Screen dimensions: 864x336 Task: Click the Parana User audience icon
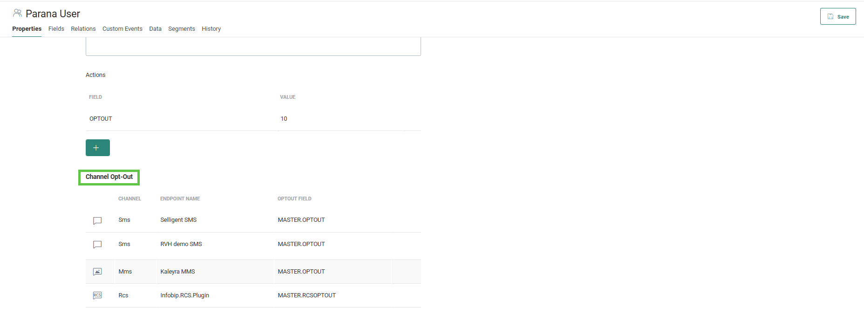coord(17,13)
